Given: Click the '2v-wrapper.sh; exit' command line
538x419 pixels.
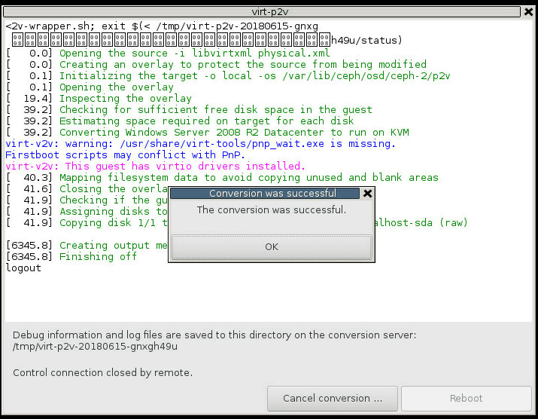Looking at the screenshot, I should 162,26.
